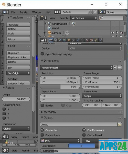Enable the Border checkbox

click(x=42, y=105)
